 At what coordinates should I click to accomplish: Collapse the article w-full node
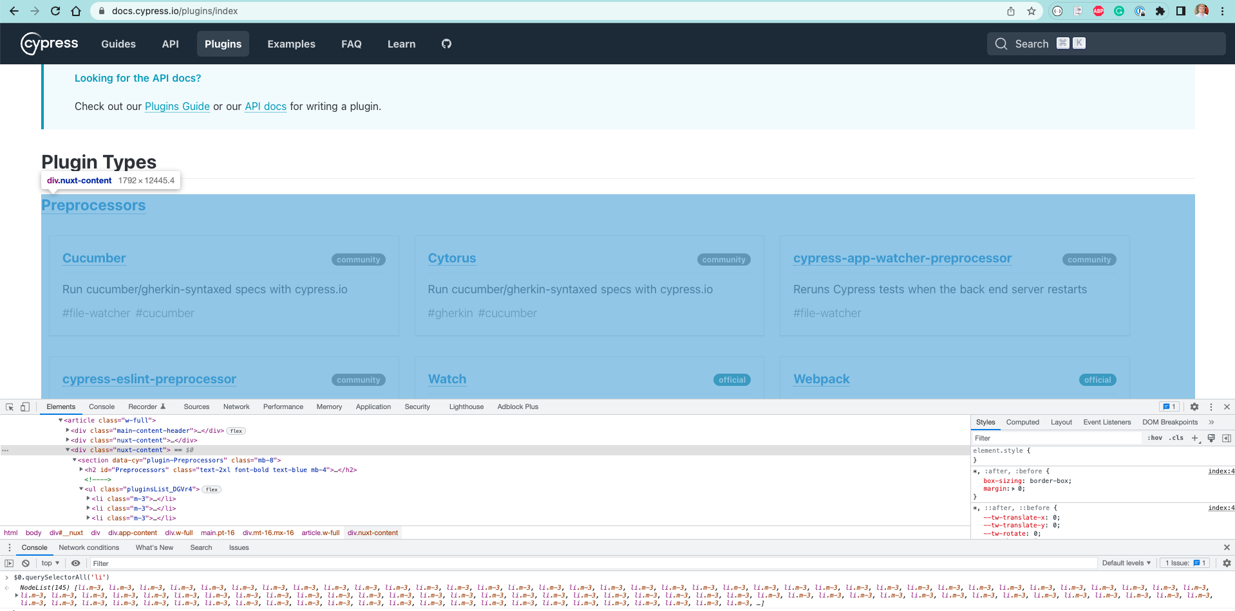point(61,421)
